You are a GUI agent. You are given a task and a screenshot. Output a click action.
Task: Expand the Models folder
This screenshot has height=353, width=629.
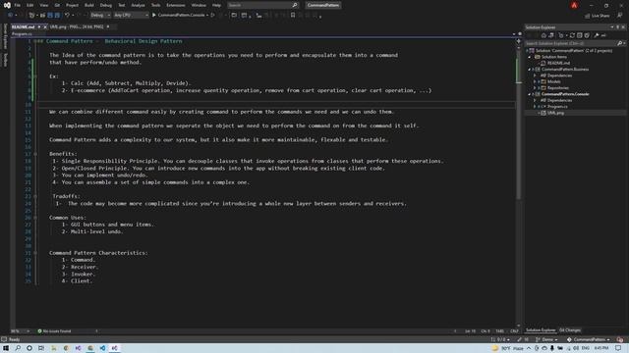pos(535,81)
